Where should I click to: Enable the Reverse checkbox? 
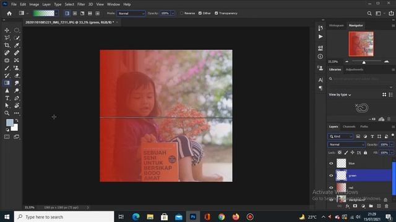click(x=181, y=13)
